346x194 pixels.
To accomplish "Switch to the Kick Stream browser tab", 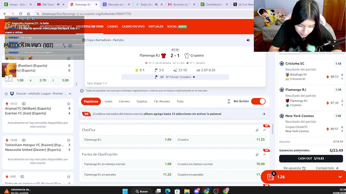I will (x=18, y=5).
